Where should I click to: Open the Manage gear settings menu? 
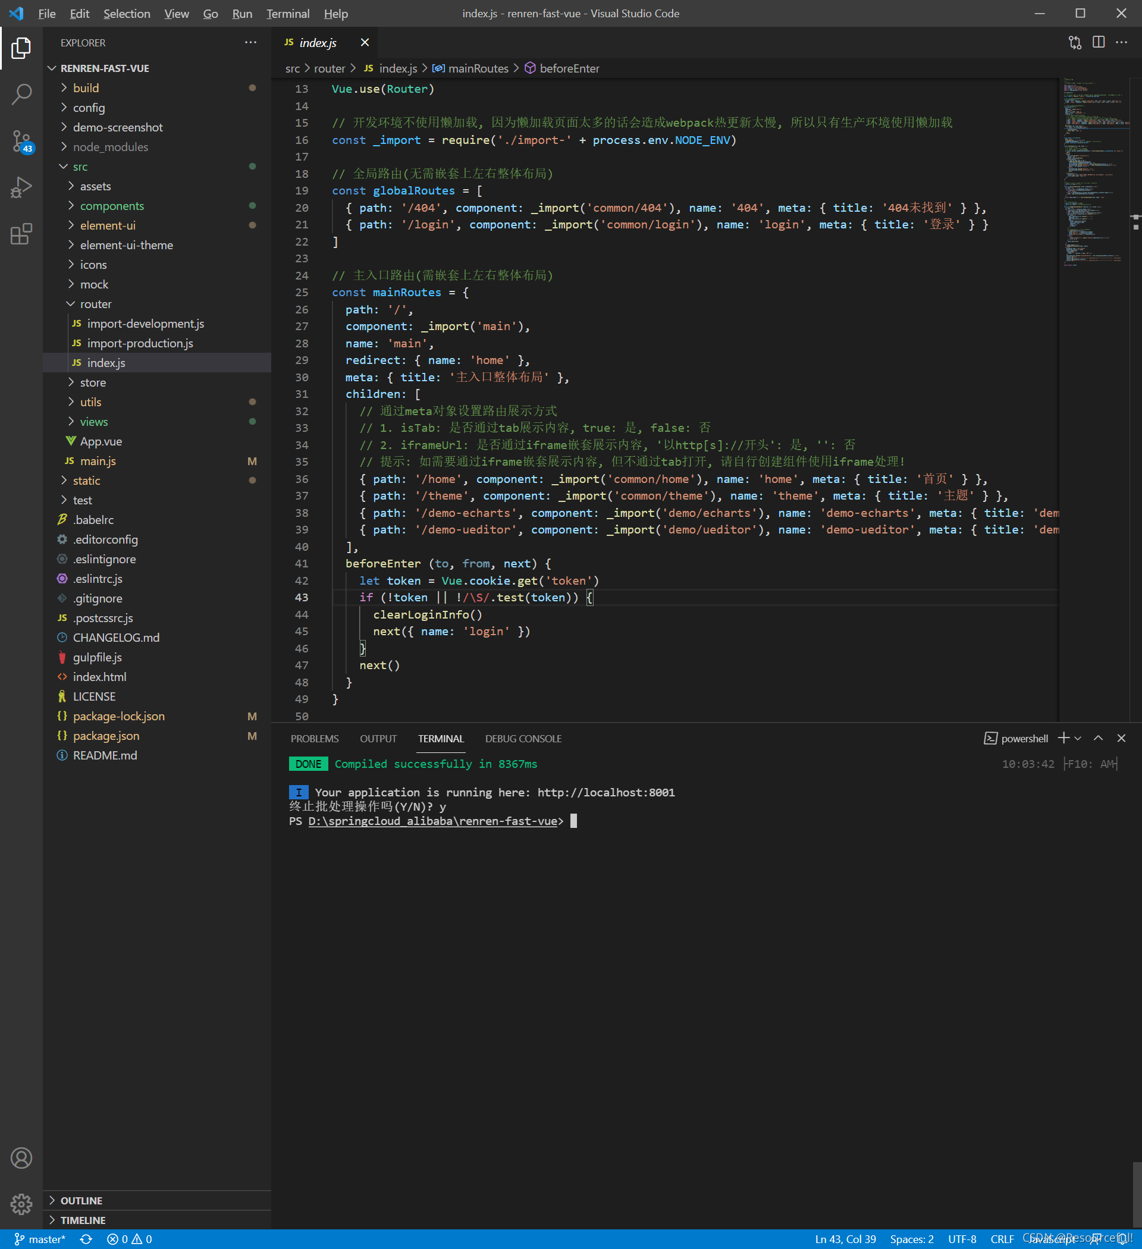point(21,1204)
